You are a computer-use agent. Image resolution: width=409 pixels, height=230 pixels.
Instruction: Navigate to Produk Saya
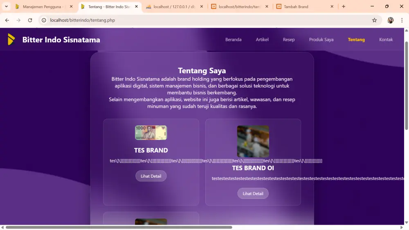point(321,40)
